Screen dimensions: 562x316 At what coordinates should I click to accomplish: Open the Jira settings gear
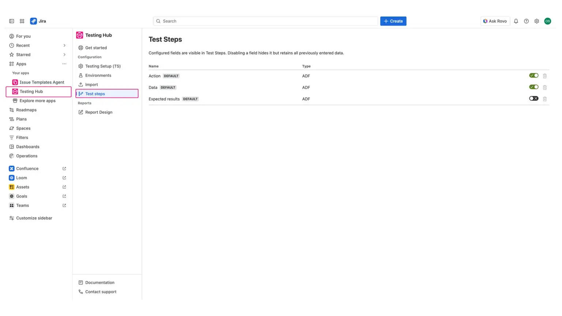tap(536, 21)
